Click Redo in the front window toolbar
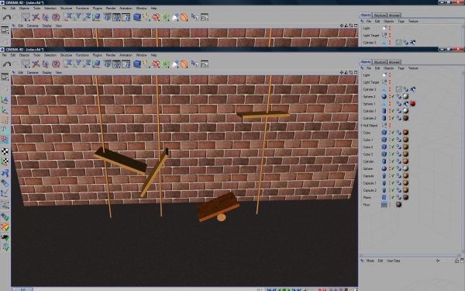Viewport: 465px width, 291px height. click(16, 64)
